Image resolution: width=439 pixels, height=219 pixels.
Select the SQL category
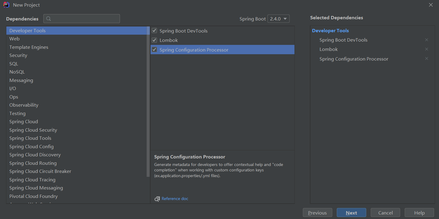(76, 64)
